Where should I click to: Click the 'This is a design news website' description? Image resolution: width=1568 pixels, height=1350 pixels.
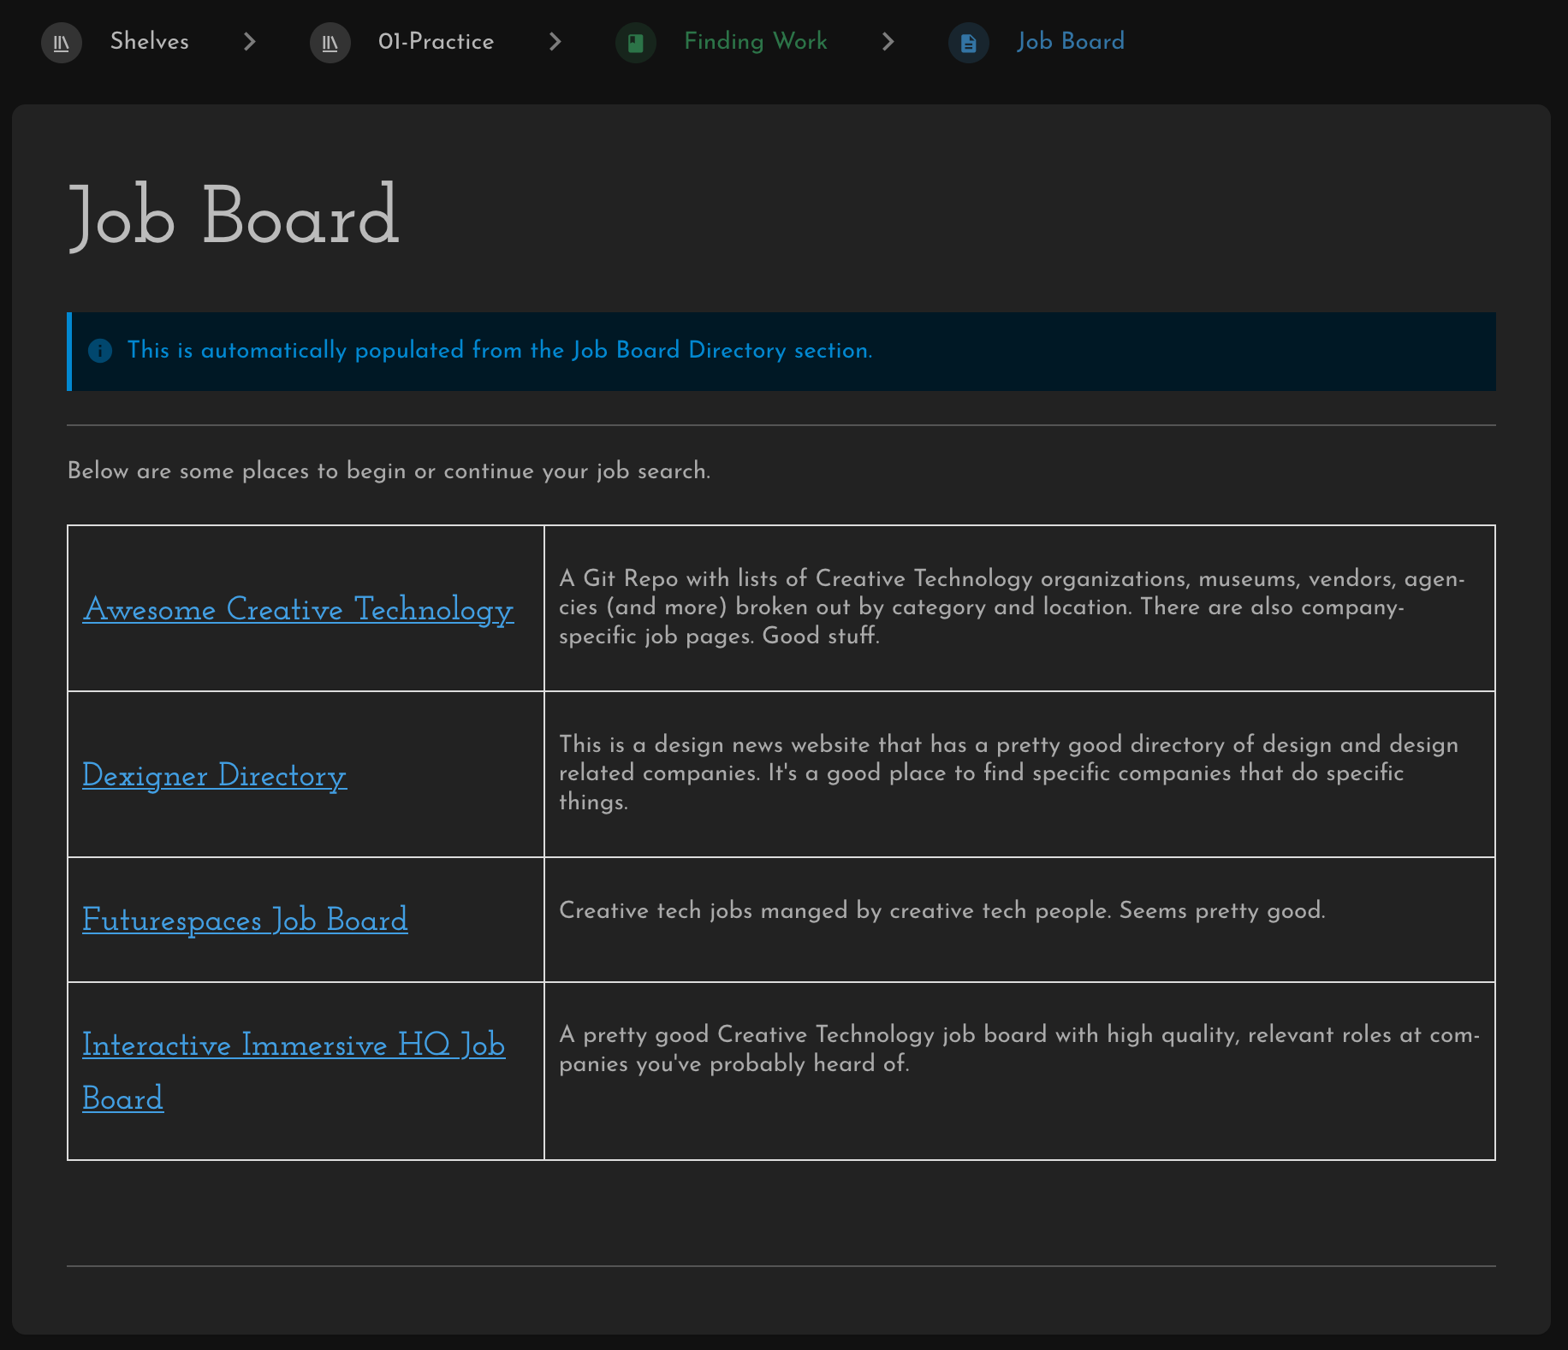click(x=1008, y=773)
